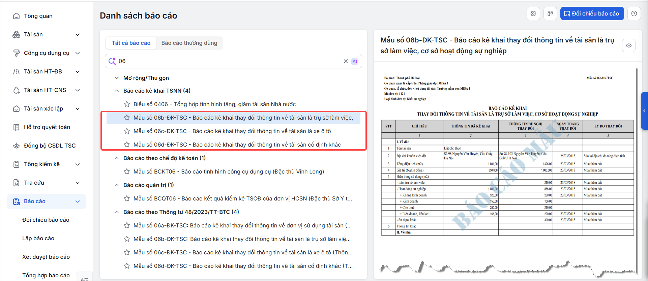This screenshot has width=648, height=281.
Task: Open Tổng hợp báo cáo submenu item
Action: coord(46,275)
